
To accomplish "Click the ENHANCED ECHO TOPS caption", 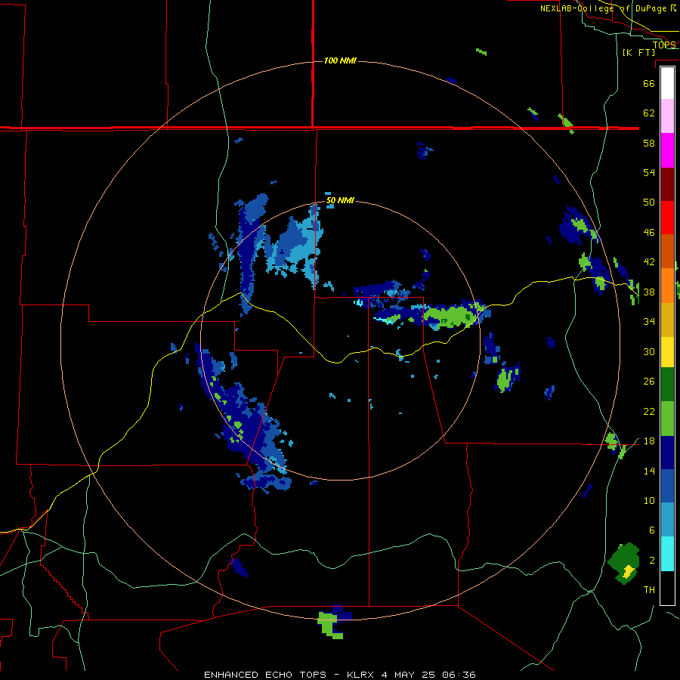I will tap(265, 675).
